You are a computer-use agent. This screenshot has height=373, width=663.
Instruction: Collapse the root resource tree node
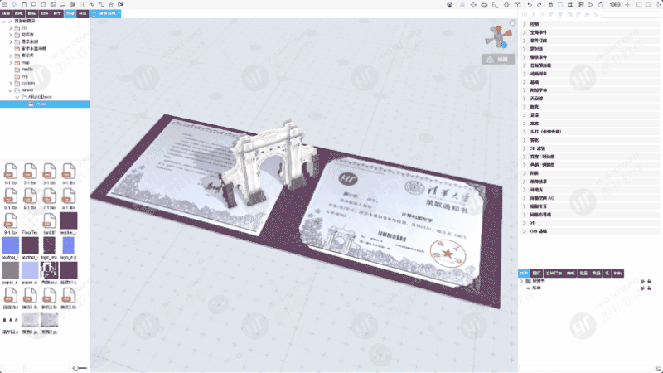[x=4, y=21]
